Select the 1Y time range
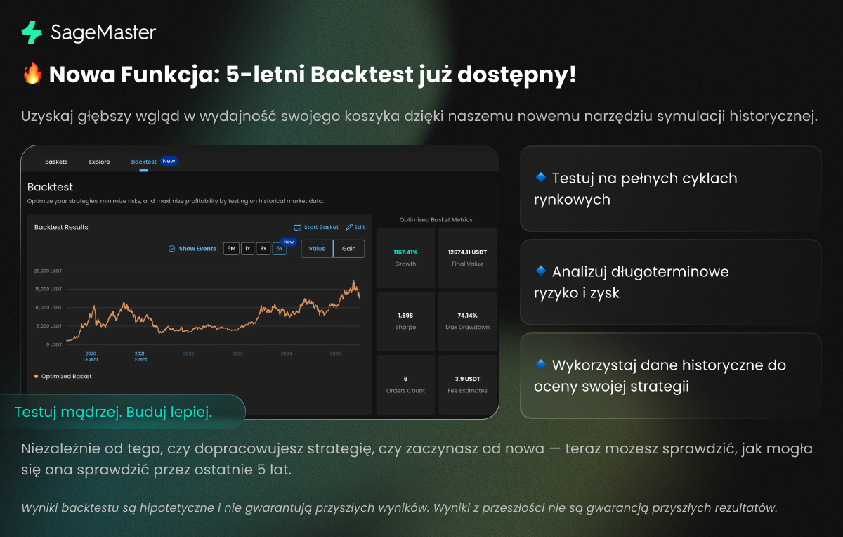This screenshot has height=537, width=843. coord(247,249)
